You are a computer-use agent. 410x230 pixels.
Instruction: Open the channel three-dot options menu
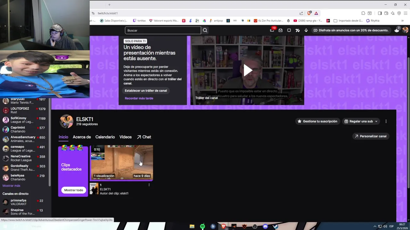click(x=386, y=121)
